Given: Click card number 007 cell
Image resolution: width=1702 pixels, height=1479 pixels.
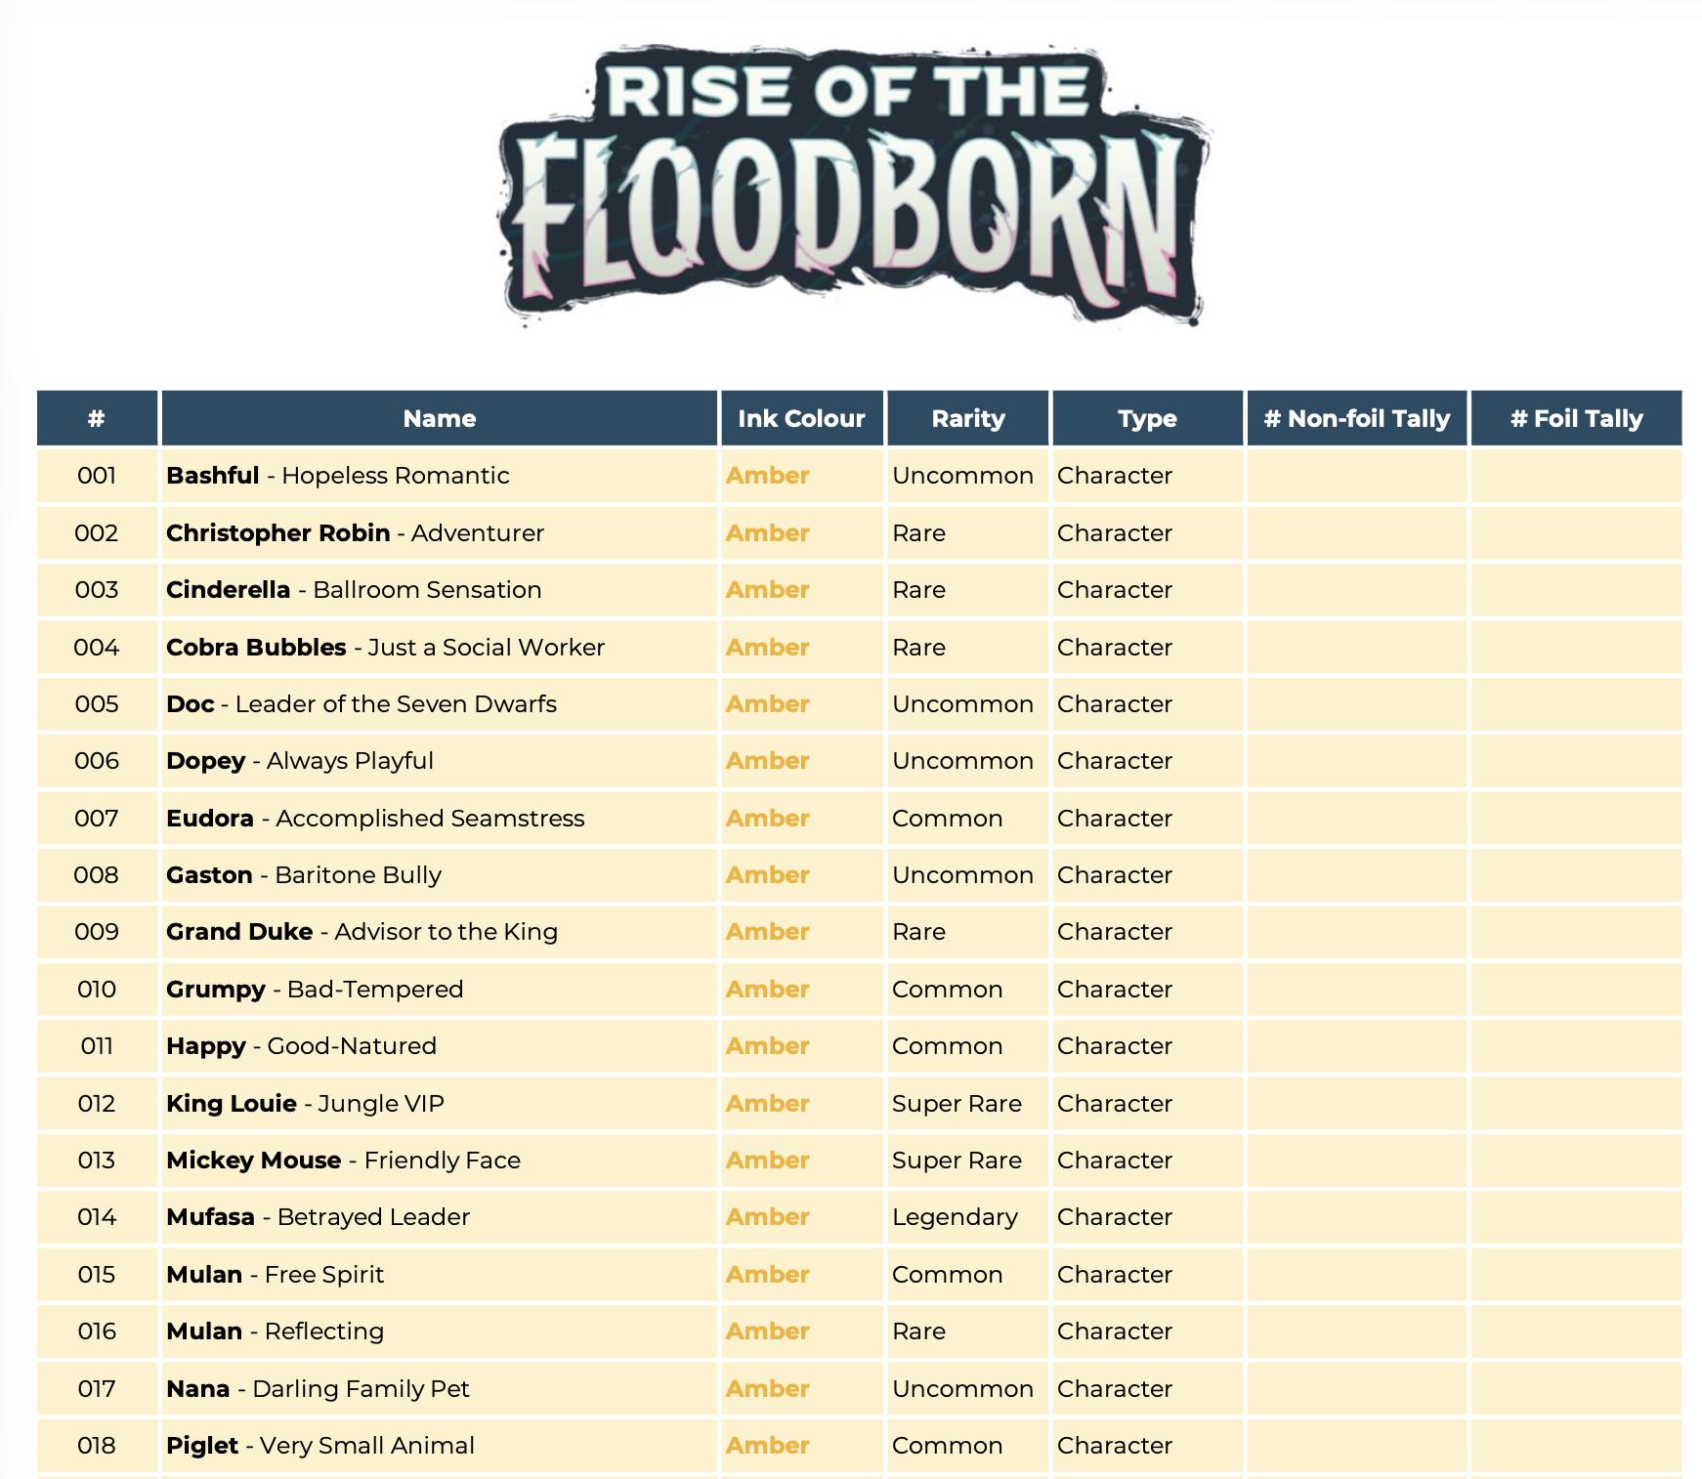Looking at the screenshot, I should coord(97,819).
